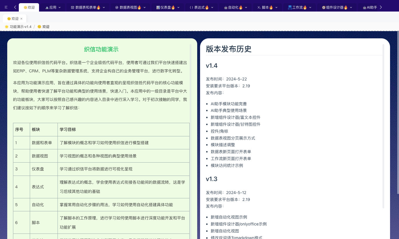Click the dashboard chart icon beside 仪表盘

(x=158, y=7)
